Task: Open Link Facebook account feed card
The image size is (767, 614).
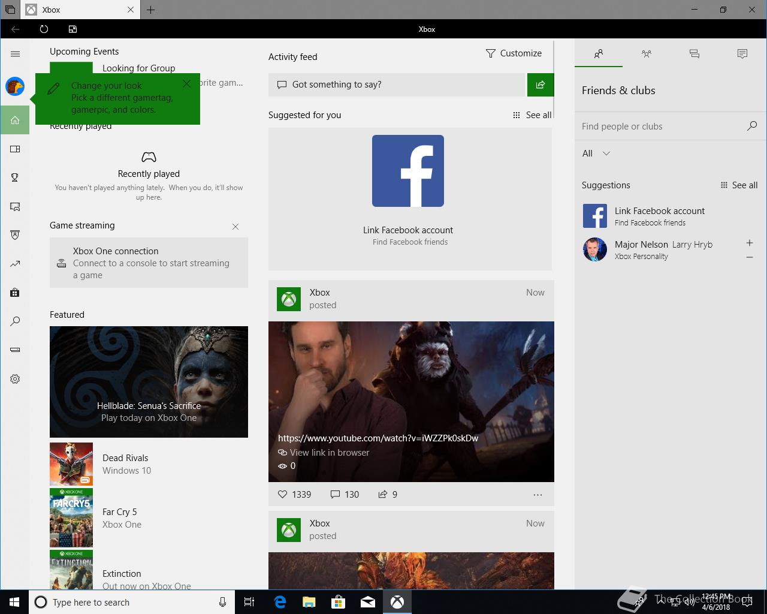Action: [410, 198]
